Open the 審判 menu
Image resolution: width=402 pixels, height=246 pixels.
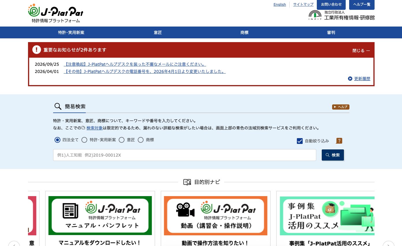[x=331, y=33]
